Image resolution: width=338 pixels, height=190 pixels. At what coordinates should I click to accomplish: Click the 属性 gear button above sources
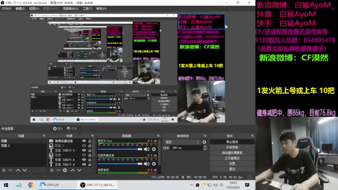point(58,129)
